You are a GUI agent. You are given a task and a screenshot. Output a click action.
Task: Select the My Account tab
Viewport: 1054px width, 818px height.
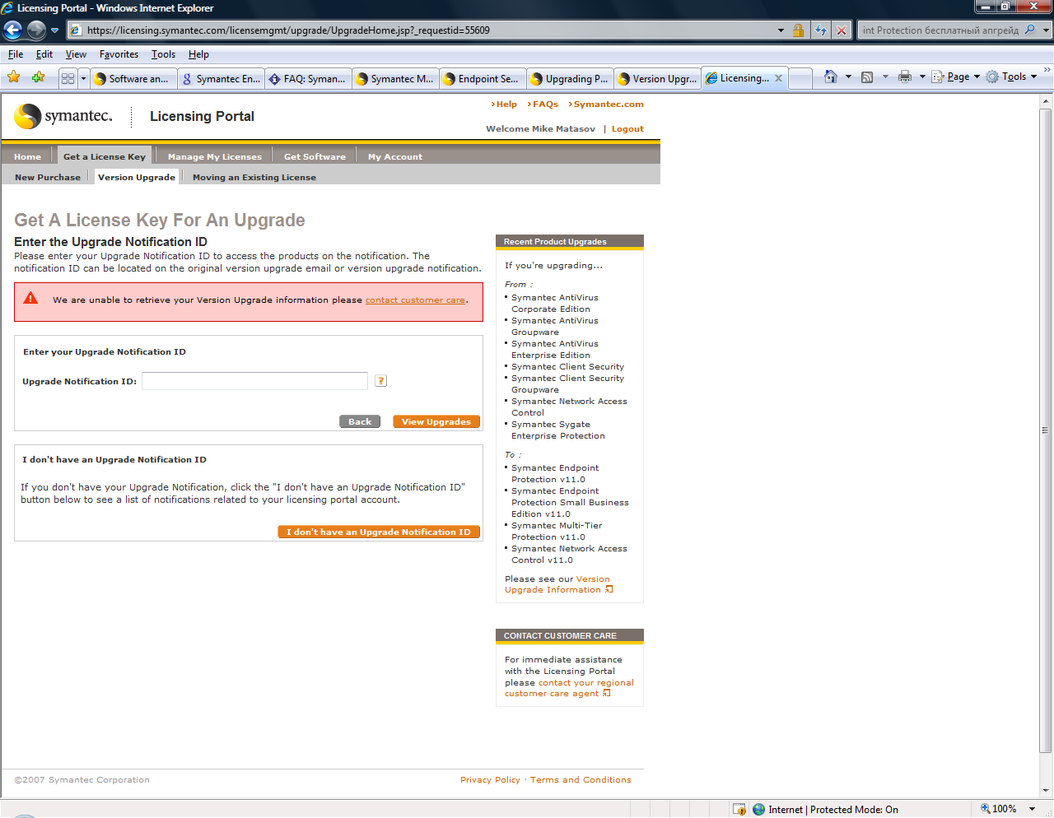395,156
